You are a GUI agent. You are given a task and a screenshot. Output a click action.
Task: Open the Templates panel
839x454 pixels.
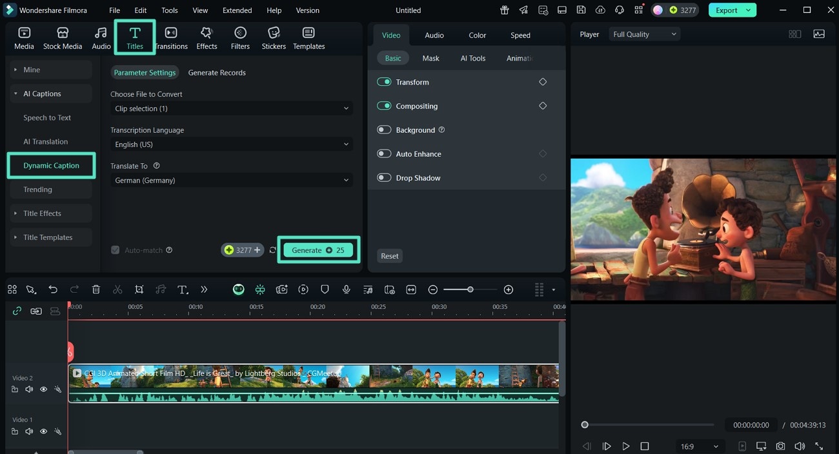[308, 39]
